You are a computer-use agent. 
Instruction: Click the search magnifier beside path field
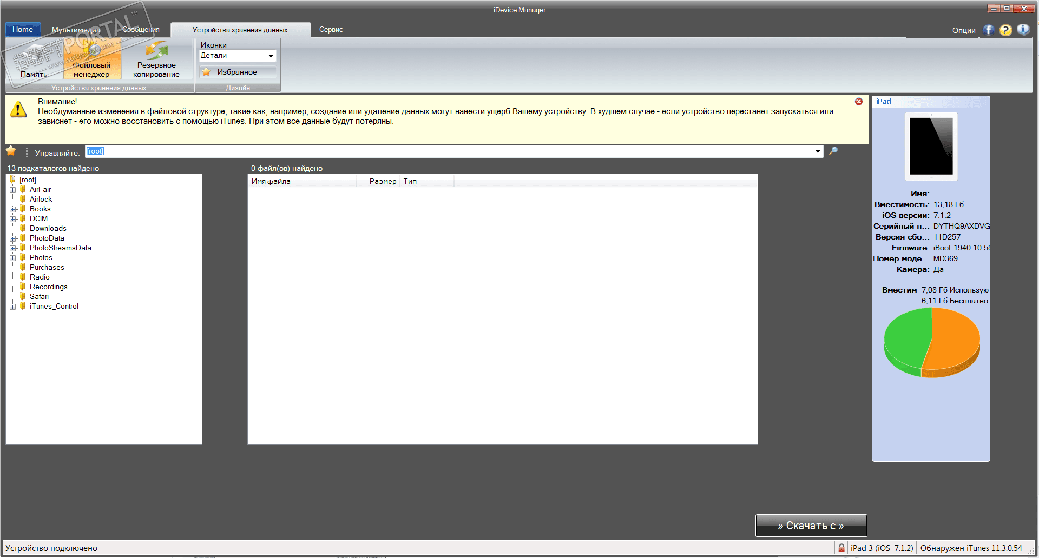[833, 151]
